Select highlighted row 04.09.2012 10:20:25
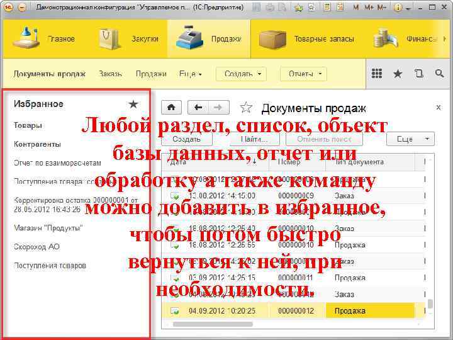Viewport: 453px width, 340px height. [293, 311]
